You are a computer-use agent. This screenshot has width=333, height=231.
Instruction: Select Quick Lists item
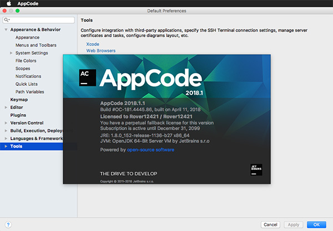pos(27,84)
